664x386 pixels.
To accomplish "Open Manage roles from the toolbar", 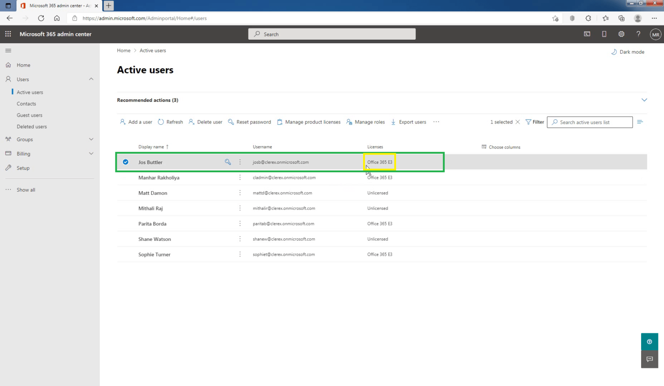I will coord(349,122).
